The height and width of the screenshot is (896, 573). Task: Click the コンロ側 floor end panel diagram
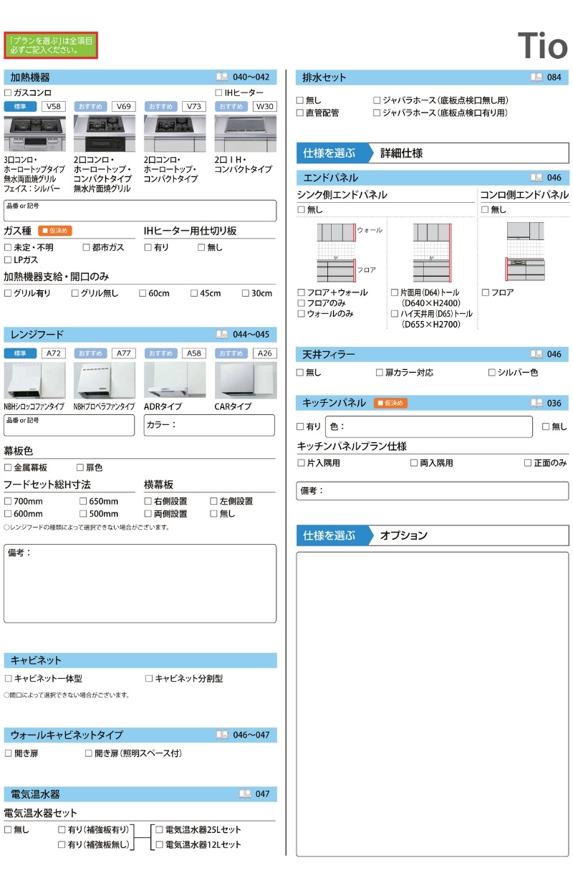pos(526,251)
